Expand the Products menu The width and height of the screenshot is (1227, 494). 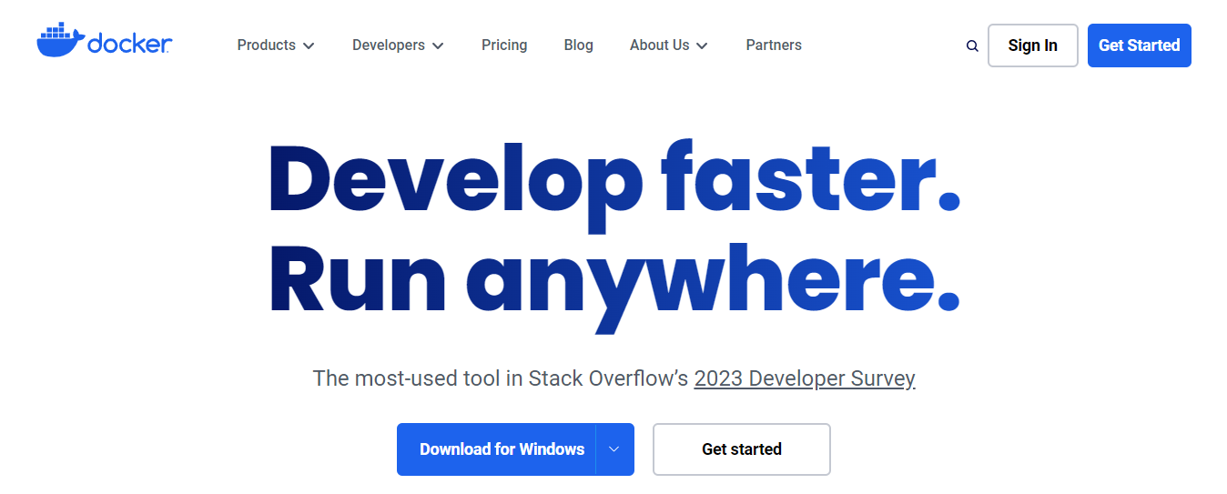pyautogui.click(x=276, y=45)
